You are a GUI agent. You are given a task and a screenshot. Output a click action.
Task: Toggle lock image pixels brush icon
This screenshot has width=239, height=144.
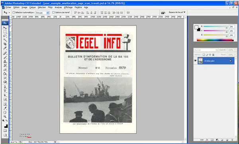[x=207, y=54]
